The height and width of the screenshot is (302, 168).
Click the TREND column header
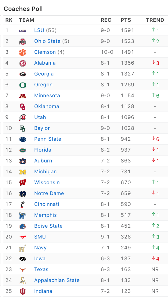click(x=155, y=20)
